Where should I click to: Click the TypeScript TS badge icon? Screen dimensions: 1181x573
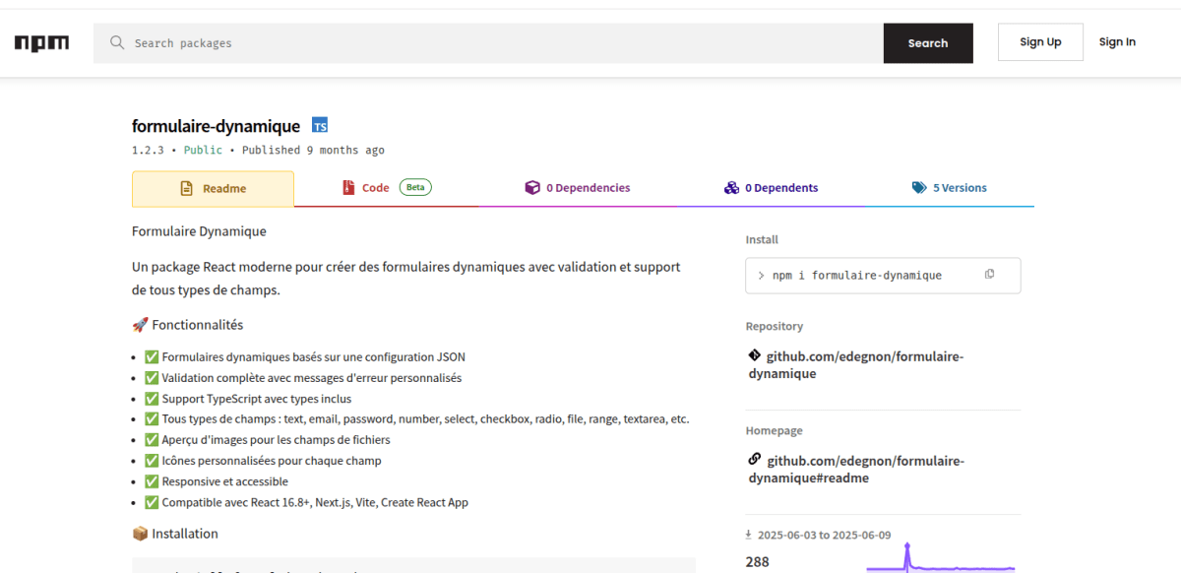pos(320,125)
